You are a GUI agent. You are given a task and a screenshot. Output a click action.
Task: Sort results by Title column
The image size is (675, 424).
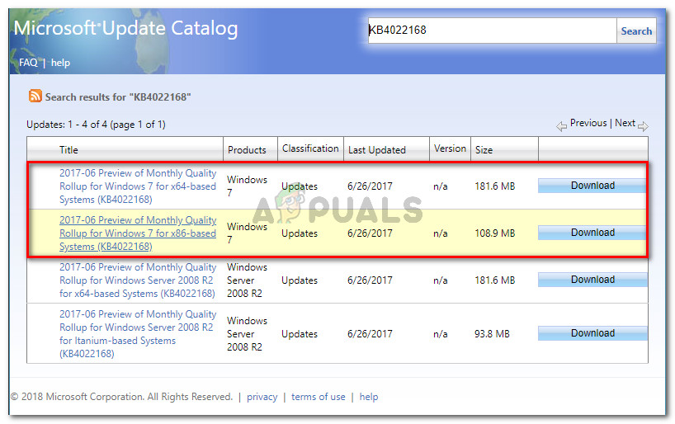[x=68, y=150]
